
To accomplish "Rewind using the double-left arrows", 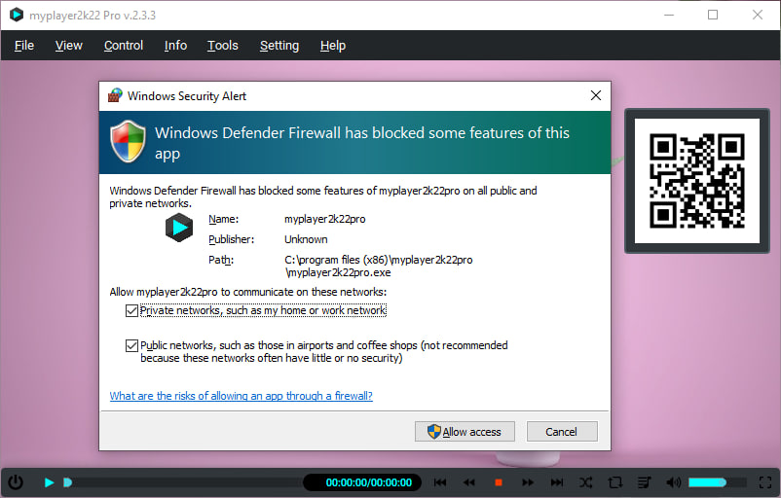I will click(x=468, y=482).
